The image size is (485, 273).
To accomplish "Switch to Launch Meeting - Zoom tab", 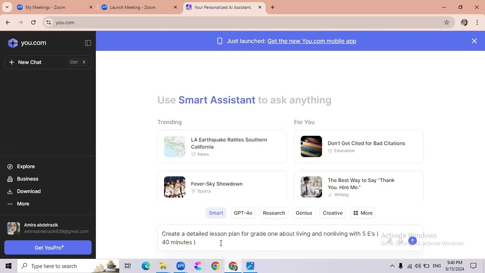I will (139, 7).
